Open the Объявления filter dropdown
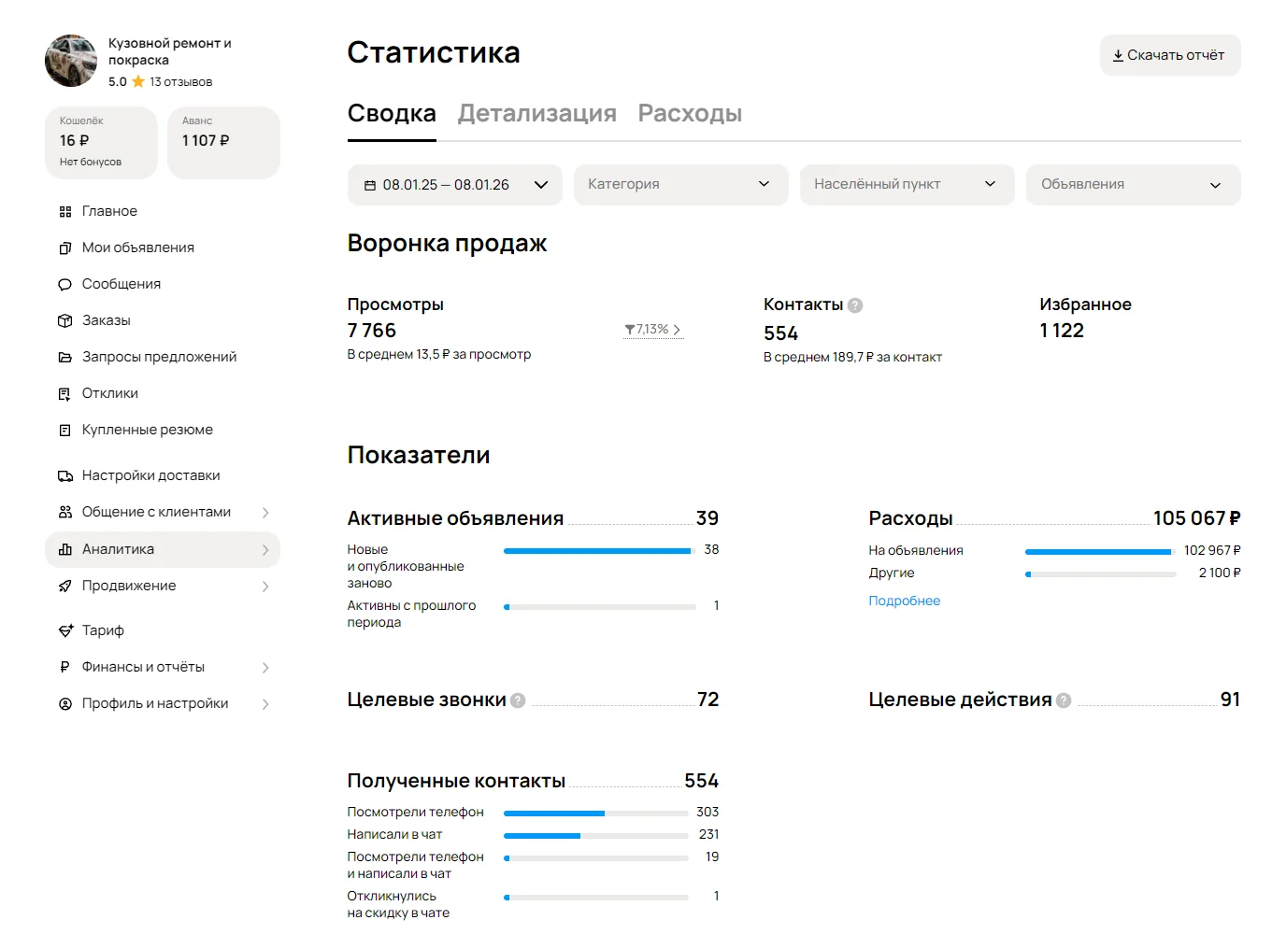This screenshot has height=934, width=1272. click(x=1134, y=185)
